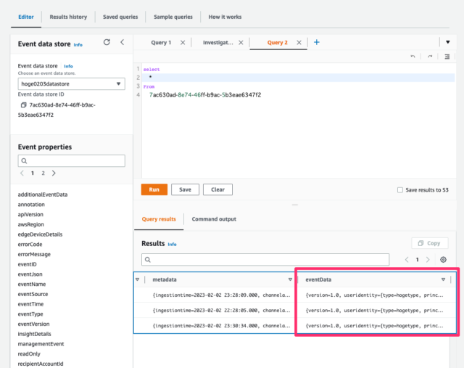Open the hoge0203datastore dropdown

click(71, 84)
